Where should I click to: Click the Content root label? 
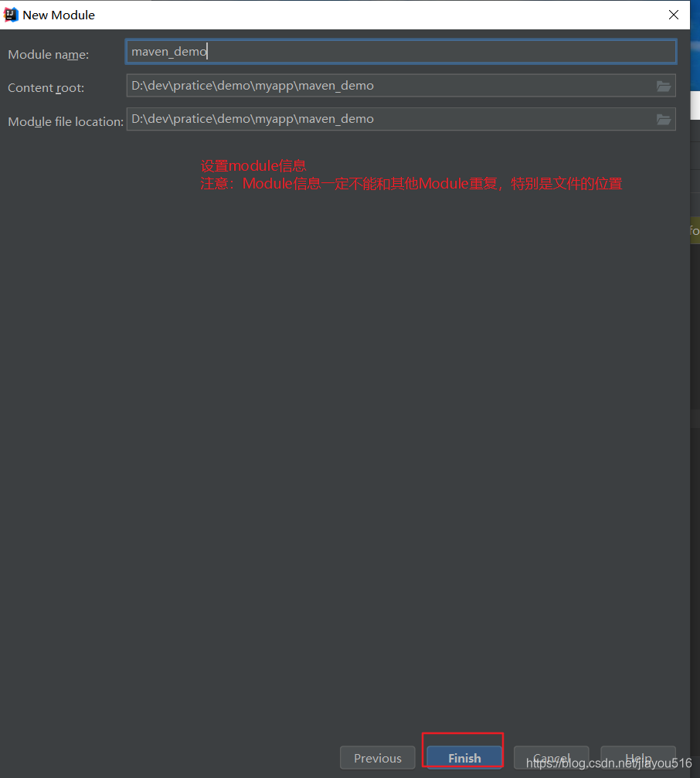tap(46, 88)
